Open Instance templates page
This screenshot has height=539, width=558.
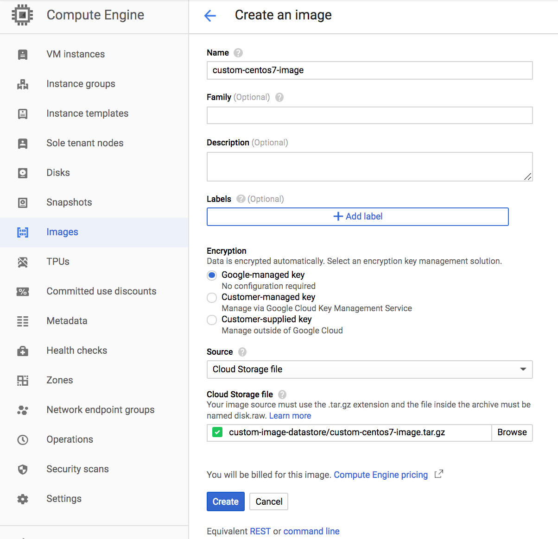tap(87, 113)
